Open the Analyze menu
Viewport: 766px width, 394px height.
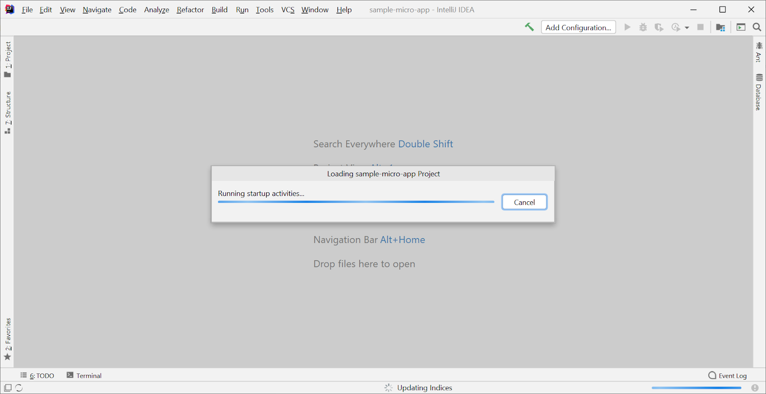[x=157, y=10]
